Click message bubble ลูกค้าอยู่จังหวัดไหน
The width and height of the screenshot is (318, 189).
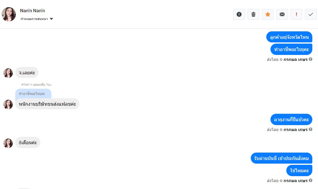[289, 37]
